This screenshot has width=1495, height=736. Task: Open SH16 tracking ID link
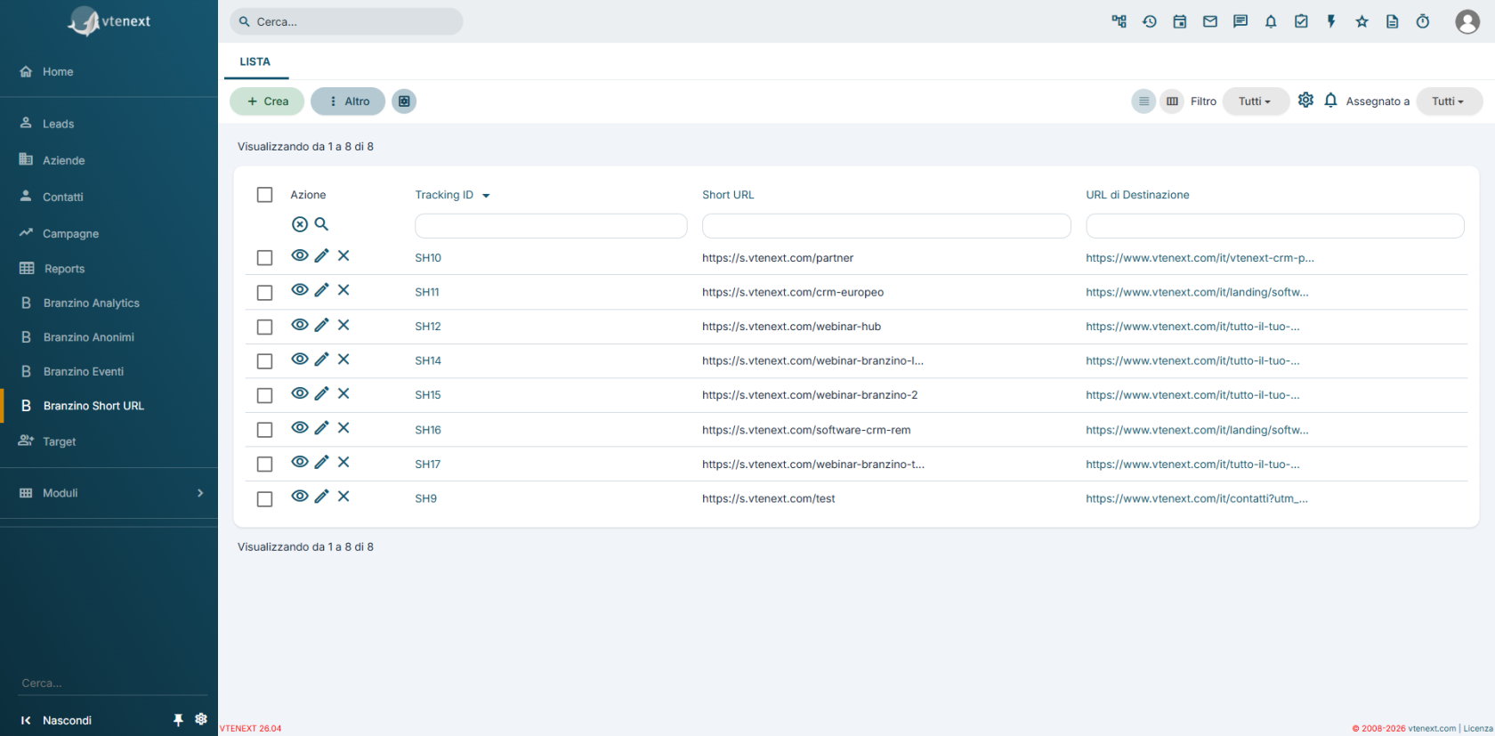[428, 430]
